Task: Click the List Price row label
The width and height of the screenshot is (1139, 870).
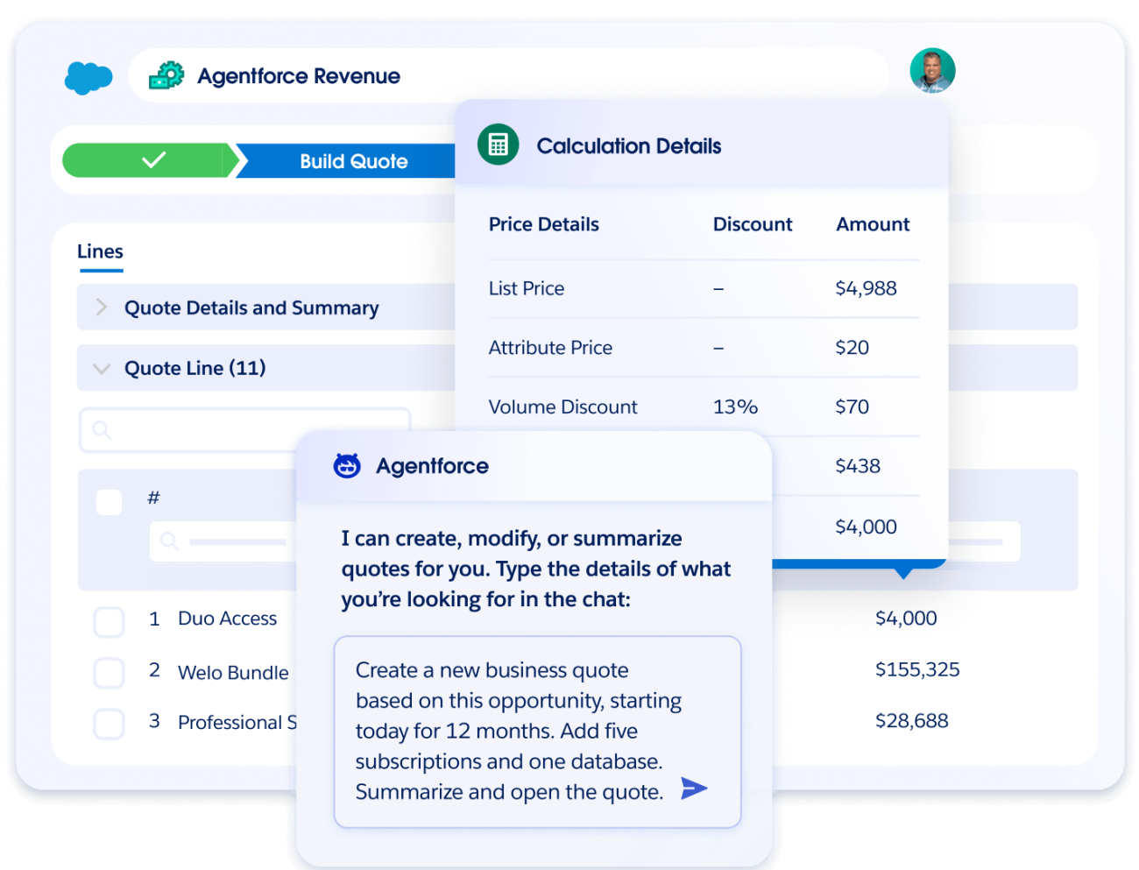Action: tap(526, 288)
